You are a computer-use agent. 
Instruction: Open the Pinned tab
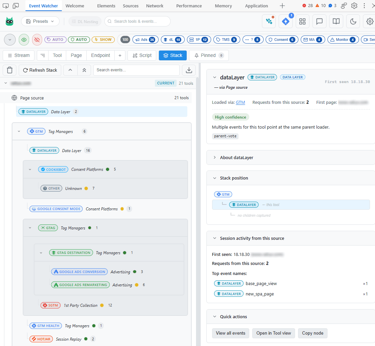[209, 55]
